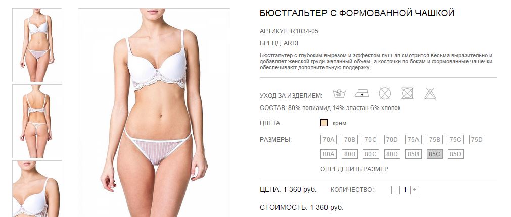Image resolution: width=511 pixels, height=217 pixels.
Task: Select size 75D option
Action: [x=477, y=140]
